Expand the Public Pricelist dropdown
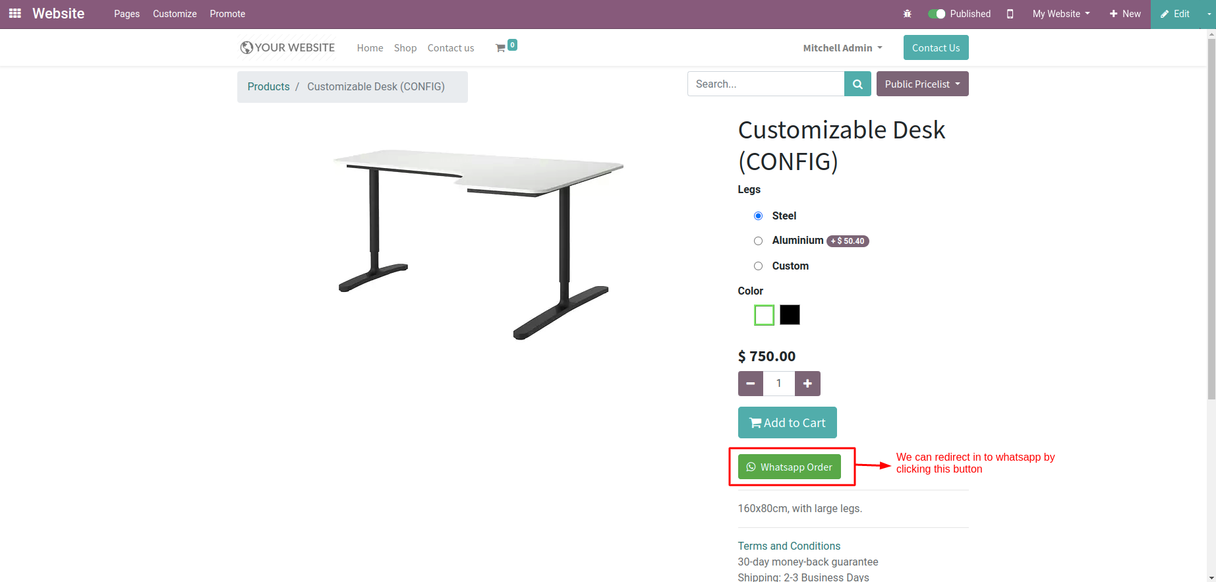 [922, 84]
